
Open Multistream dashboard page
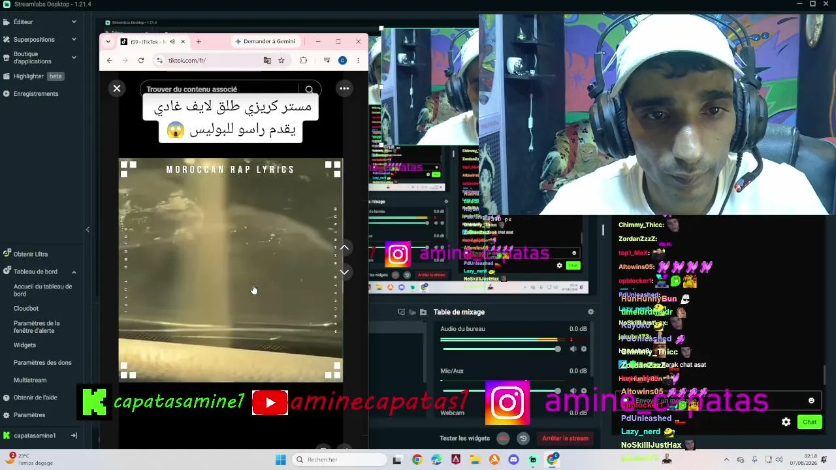click(30, 380)
